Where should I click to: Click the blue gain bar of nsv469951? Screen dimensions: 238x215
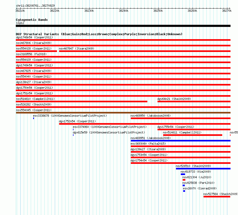pos(181,141)
